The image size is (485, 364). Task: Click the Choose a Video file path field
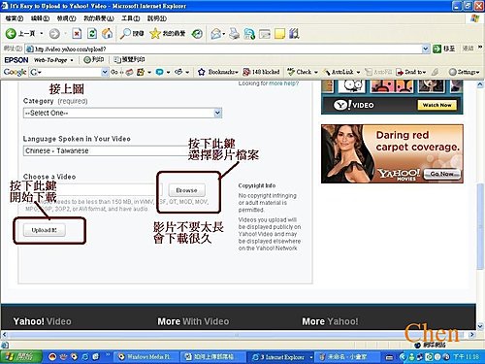93,190
